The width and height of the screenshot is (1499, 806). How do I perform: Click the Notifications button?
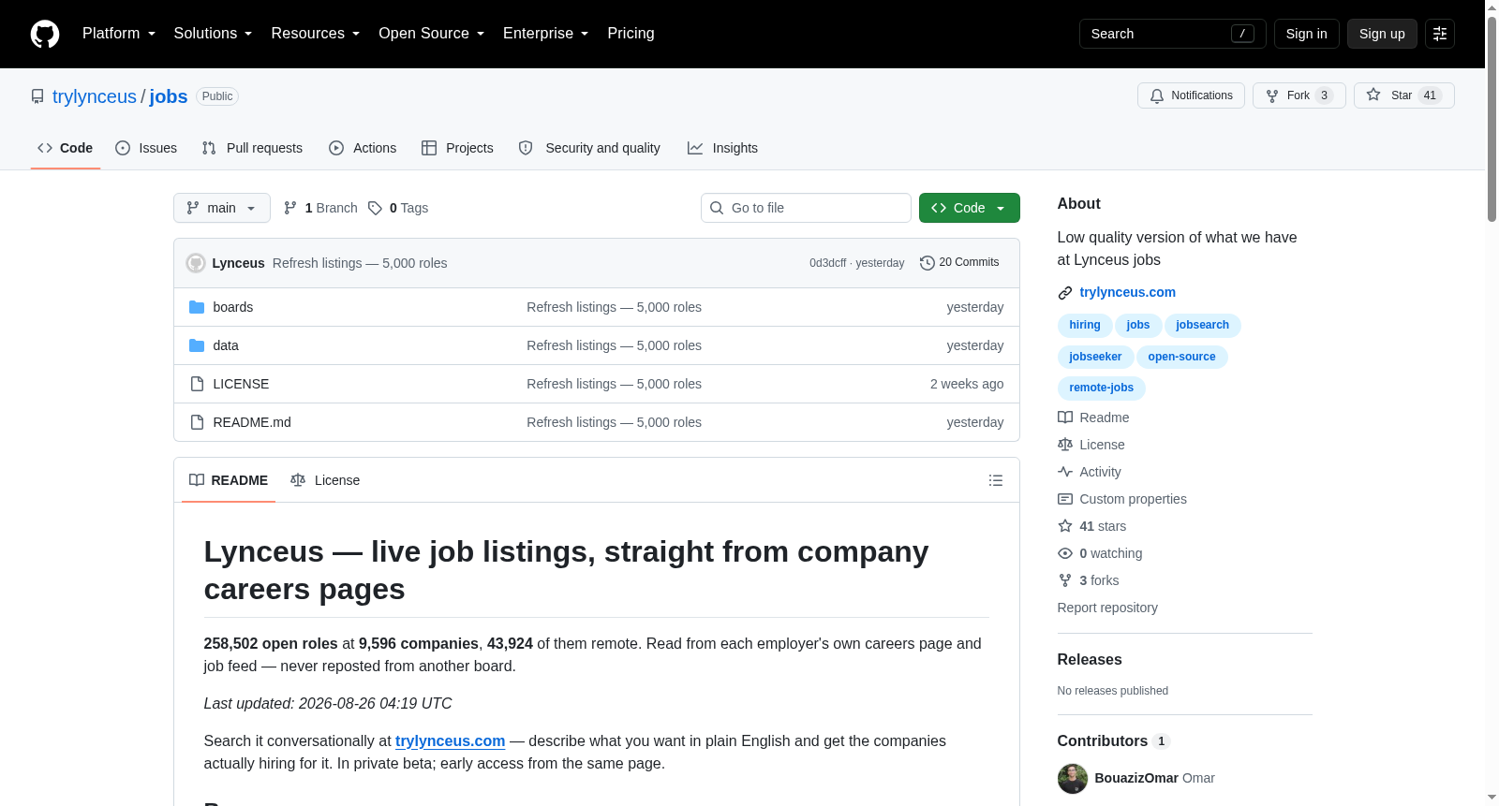click(1192, 95)
